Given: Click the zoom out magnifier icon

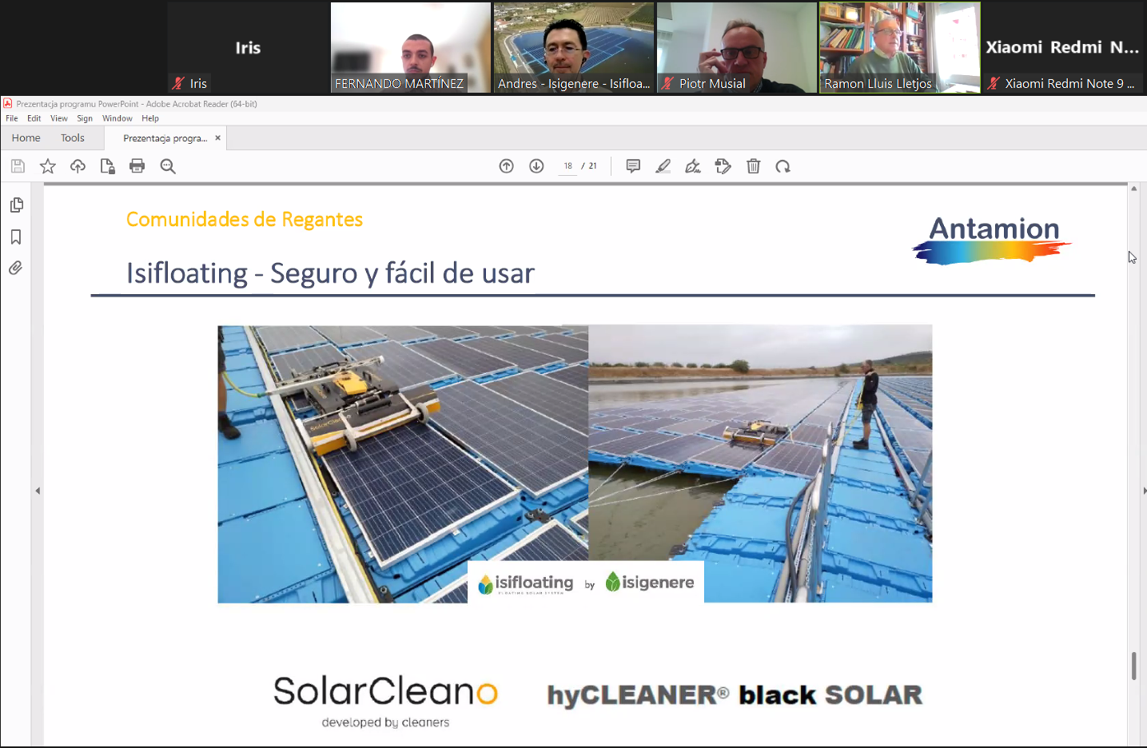Looking at the screenshot, I should click(x=168, y=166).
